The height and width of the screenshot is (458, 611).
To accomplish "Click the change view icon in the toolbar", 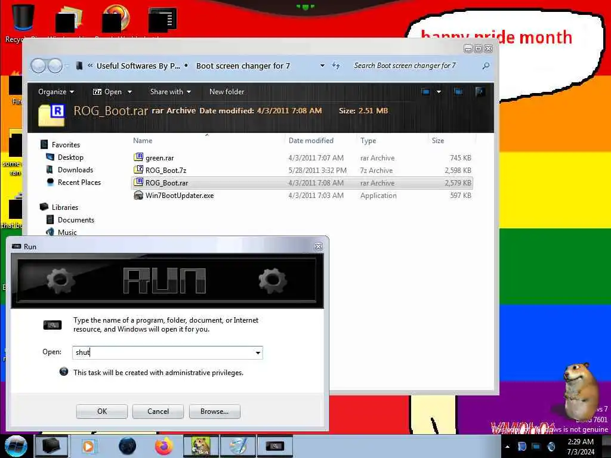I will point(425,91).
